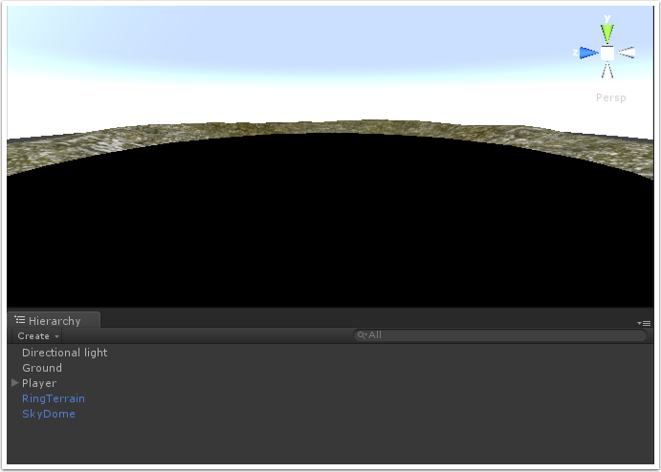Click the blue Z axis cone on gizmo
Viewport: 661px width, 472px height.
[x=589, y=54]
